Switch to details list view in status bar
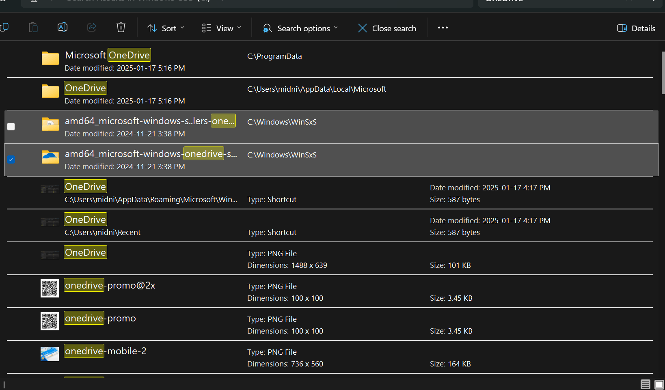Viewport: 665px width, 390px height. click(645, 384)
